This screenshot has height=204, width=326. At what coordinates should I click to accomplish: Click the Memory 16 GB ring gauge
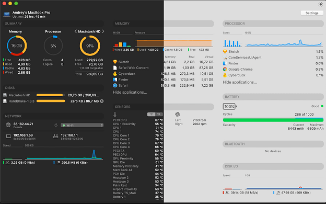(17, 46)
